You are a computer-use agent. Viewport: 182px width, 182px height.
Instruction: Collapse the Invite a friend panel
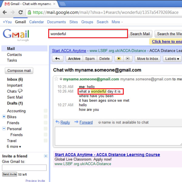pyautogui.click(x=46, y=156)
